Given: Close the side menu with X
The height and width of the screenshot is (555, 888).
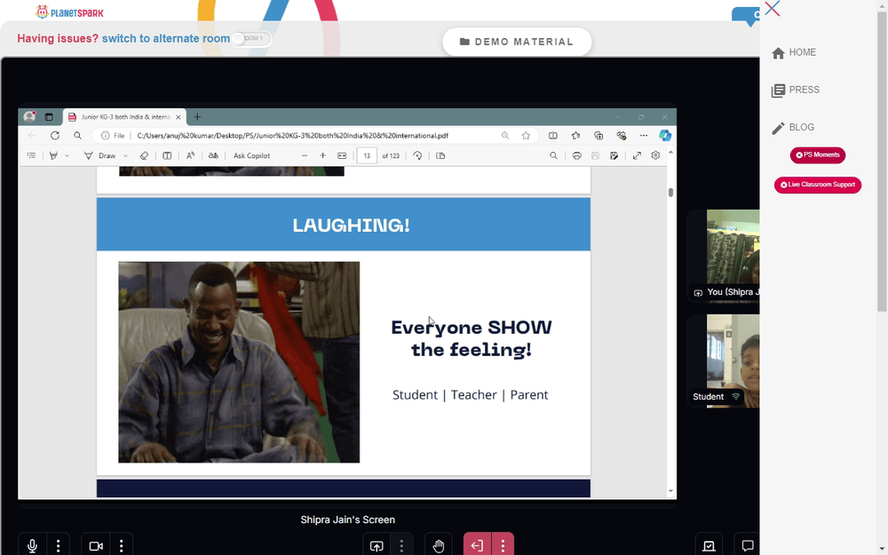Looking at the screenshot, I should (x=772, y=9).
